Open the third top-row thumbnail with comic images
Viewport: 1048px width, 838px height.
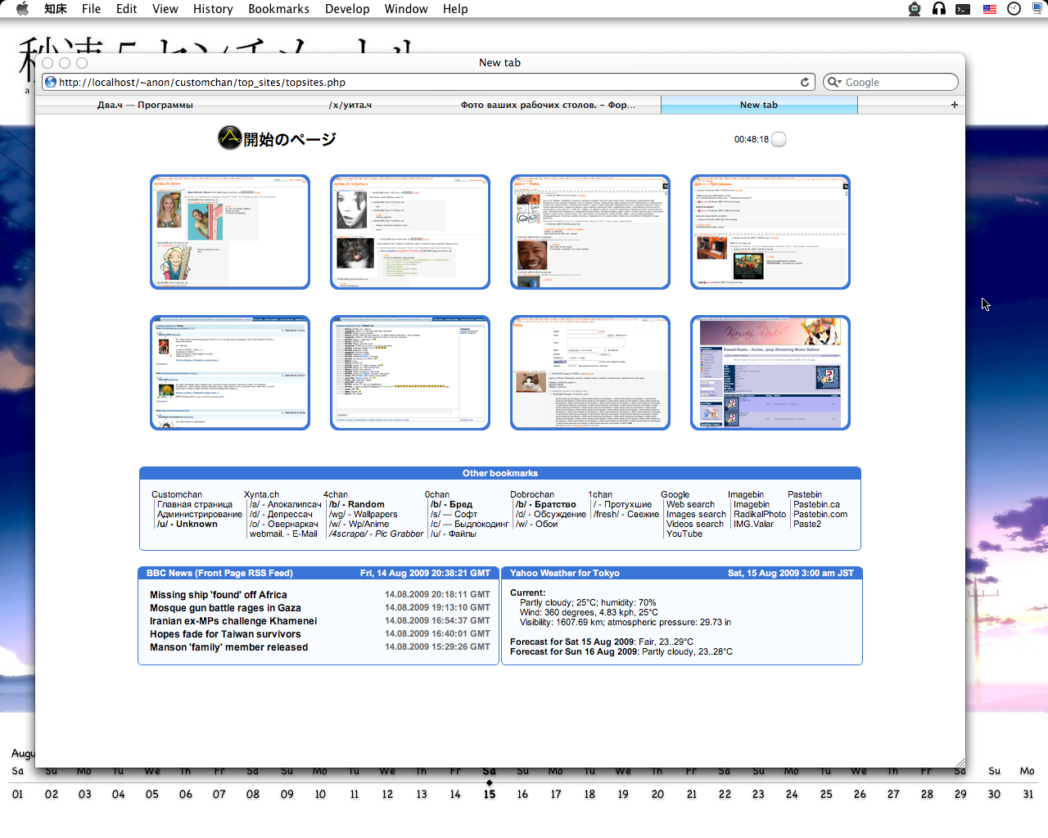(590, 232)
